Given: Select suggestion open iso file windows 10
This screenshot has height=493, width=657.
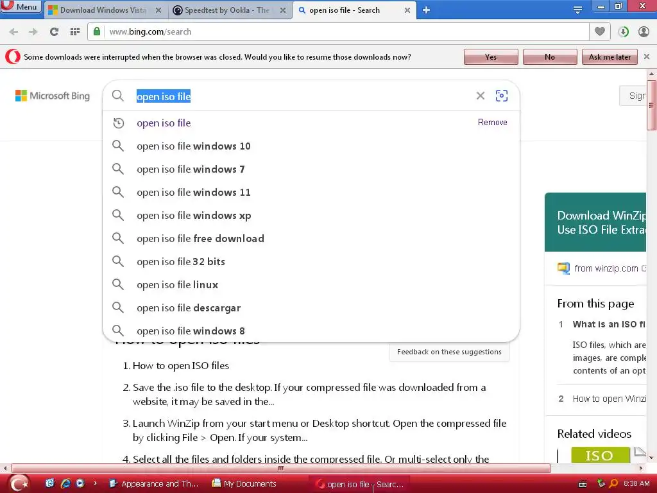Looking at the screenshot, I should (x=311, y=146).
